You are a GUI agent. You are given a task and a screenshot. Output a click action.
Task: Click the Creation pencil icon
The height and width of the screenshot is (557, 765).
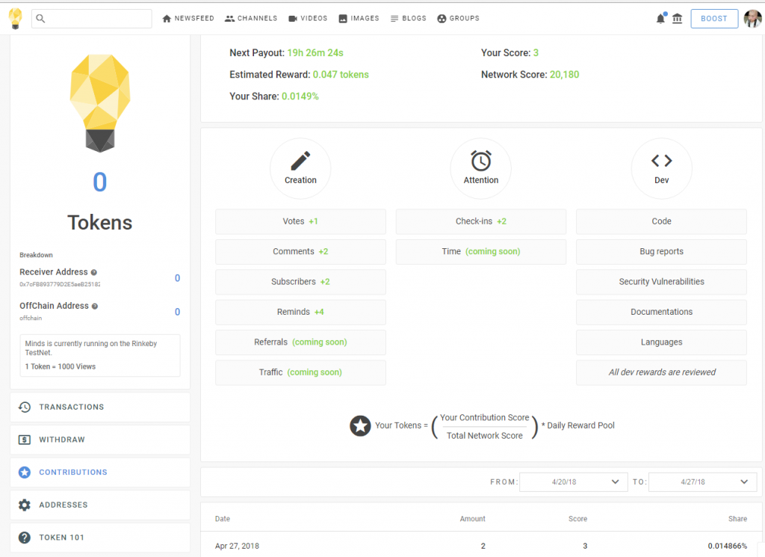300,161
